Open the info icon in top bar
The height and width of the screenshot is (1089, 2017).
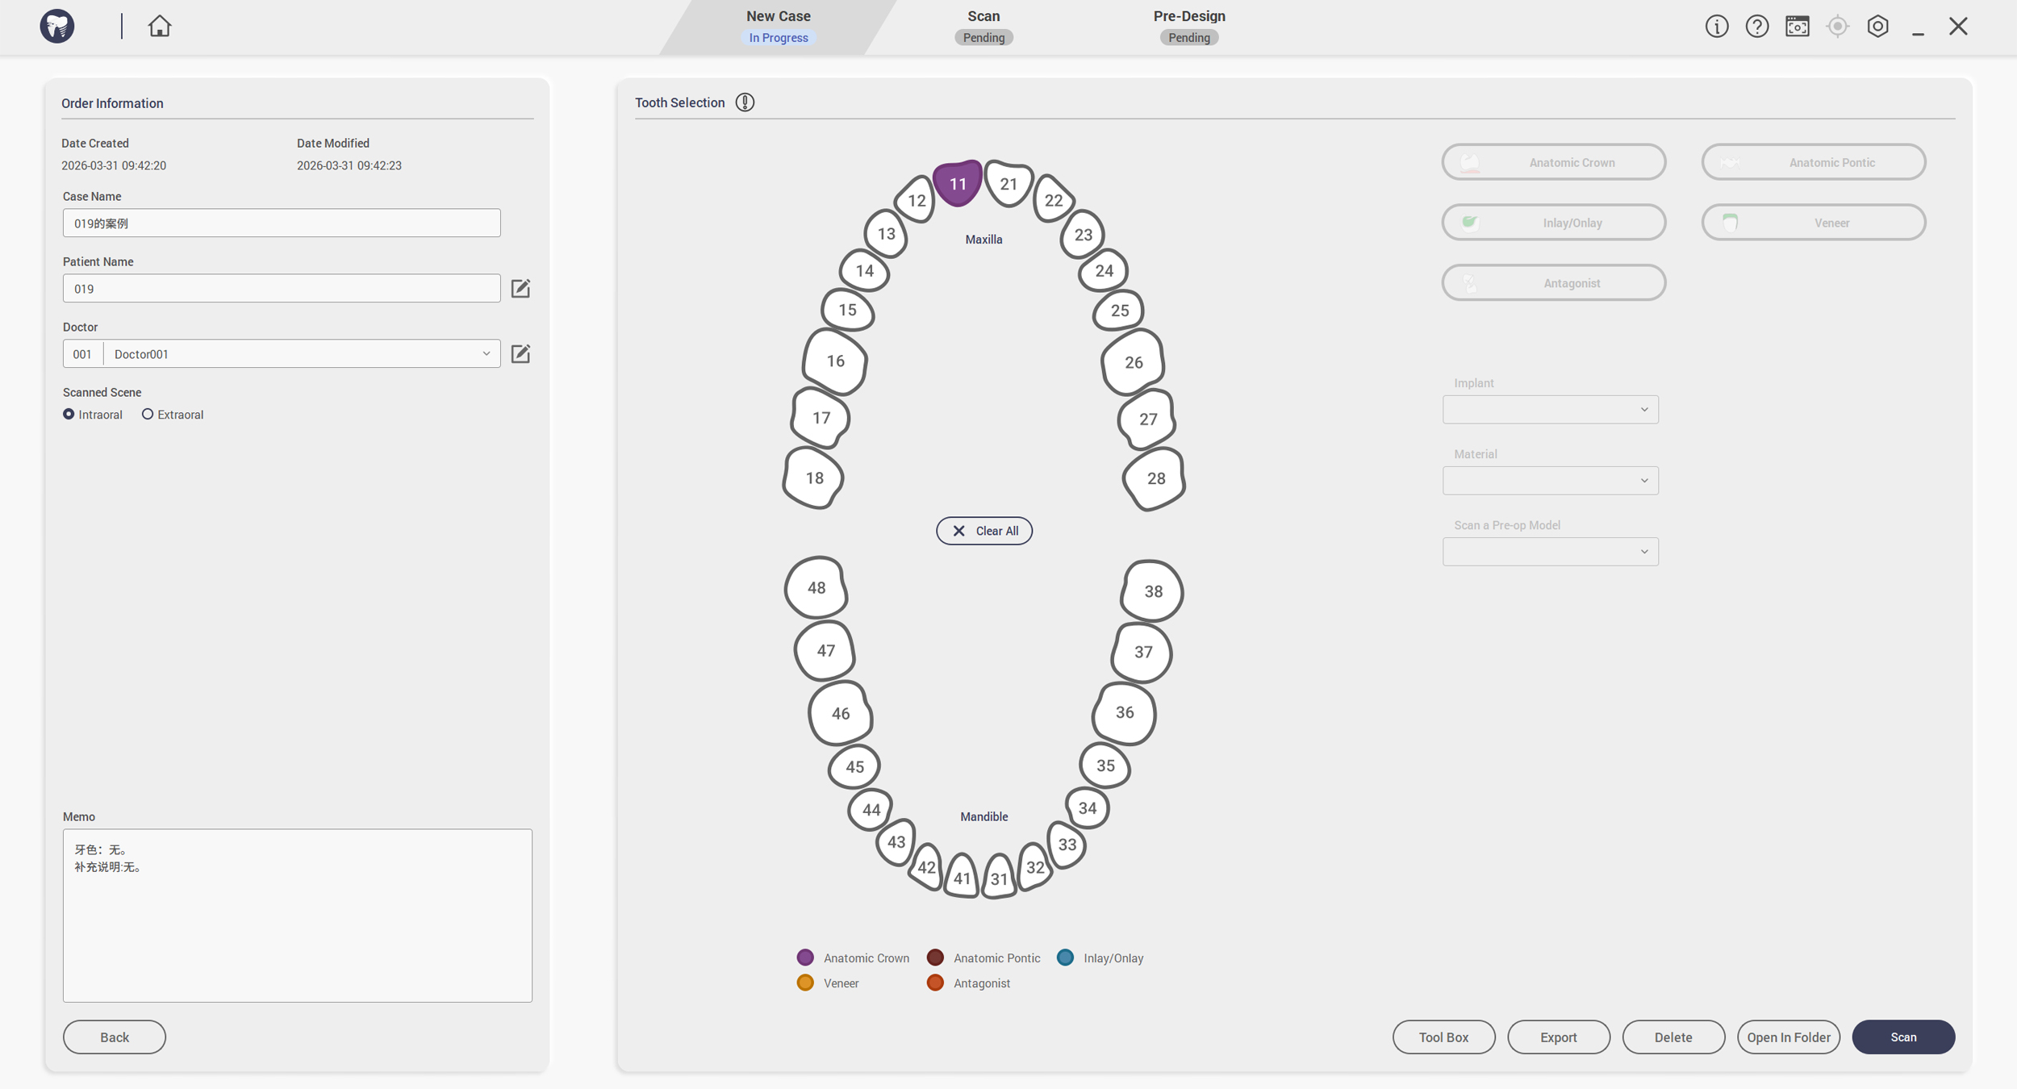pyautogui.click(x=1716, y=26)
